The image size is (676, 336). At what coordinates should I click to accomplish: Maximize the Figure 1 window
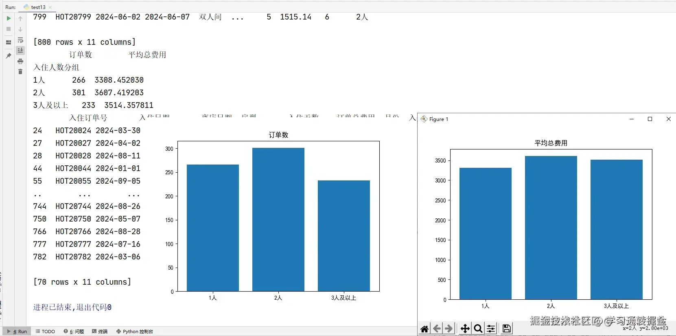click(650, 119)
